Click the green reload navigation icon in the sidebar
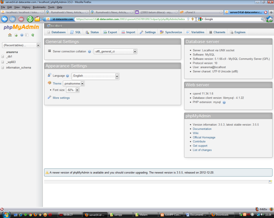The image size is (274, 218). pos(33,35)
